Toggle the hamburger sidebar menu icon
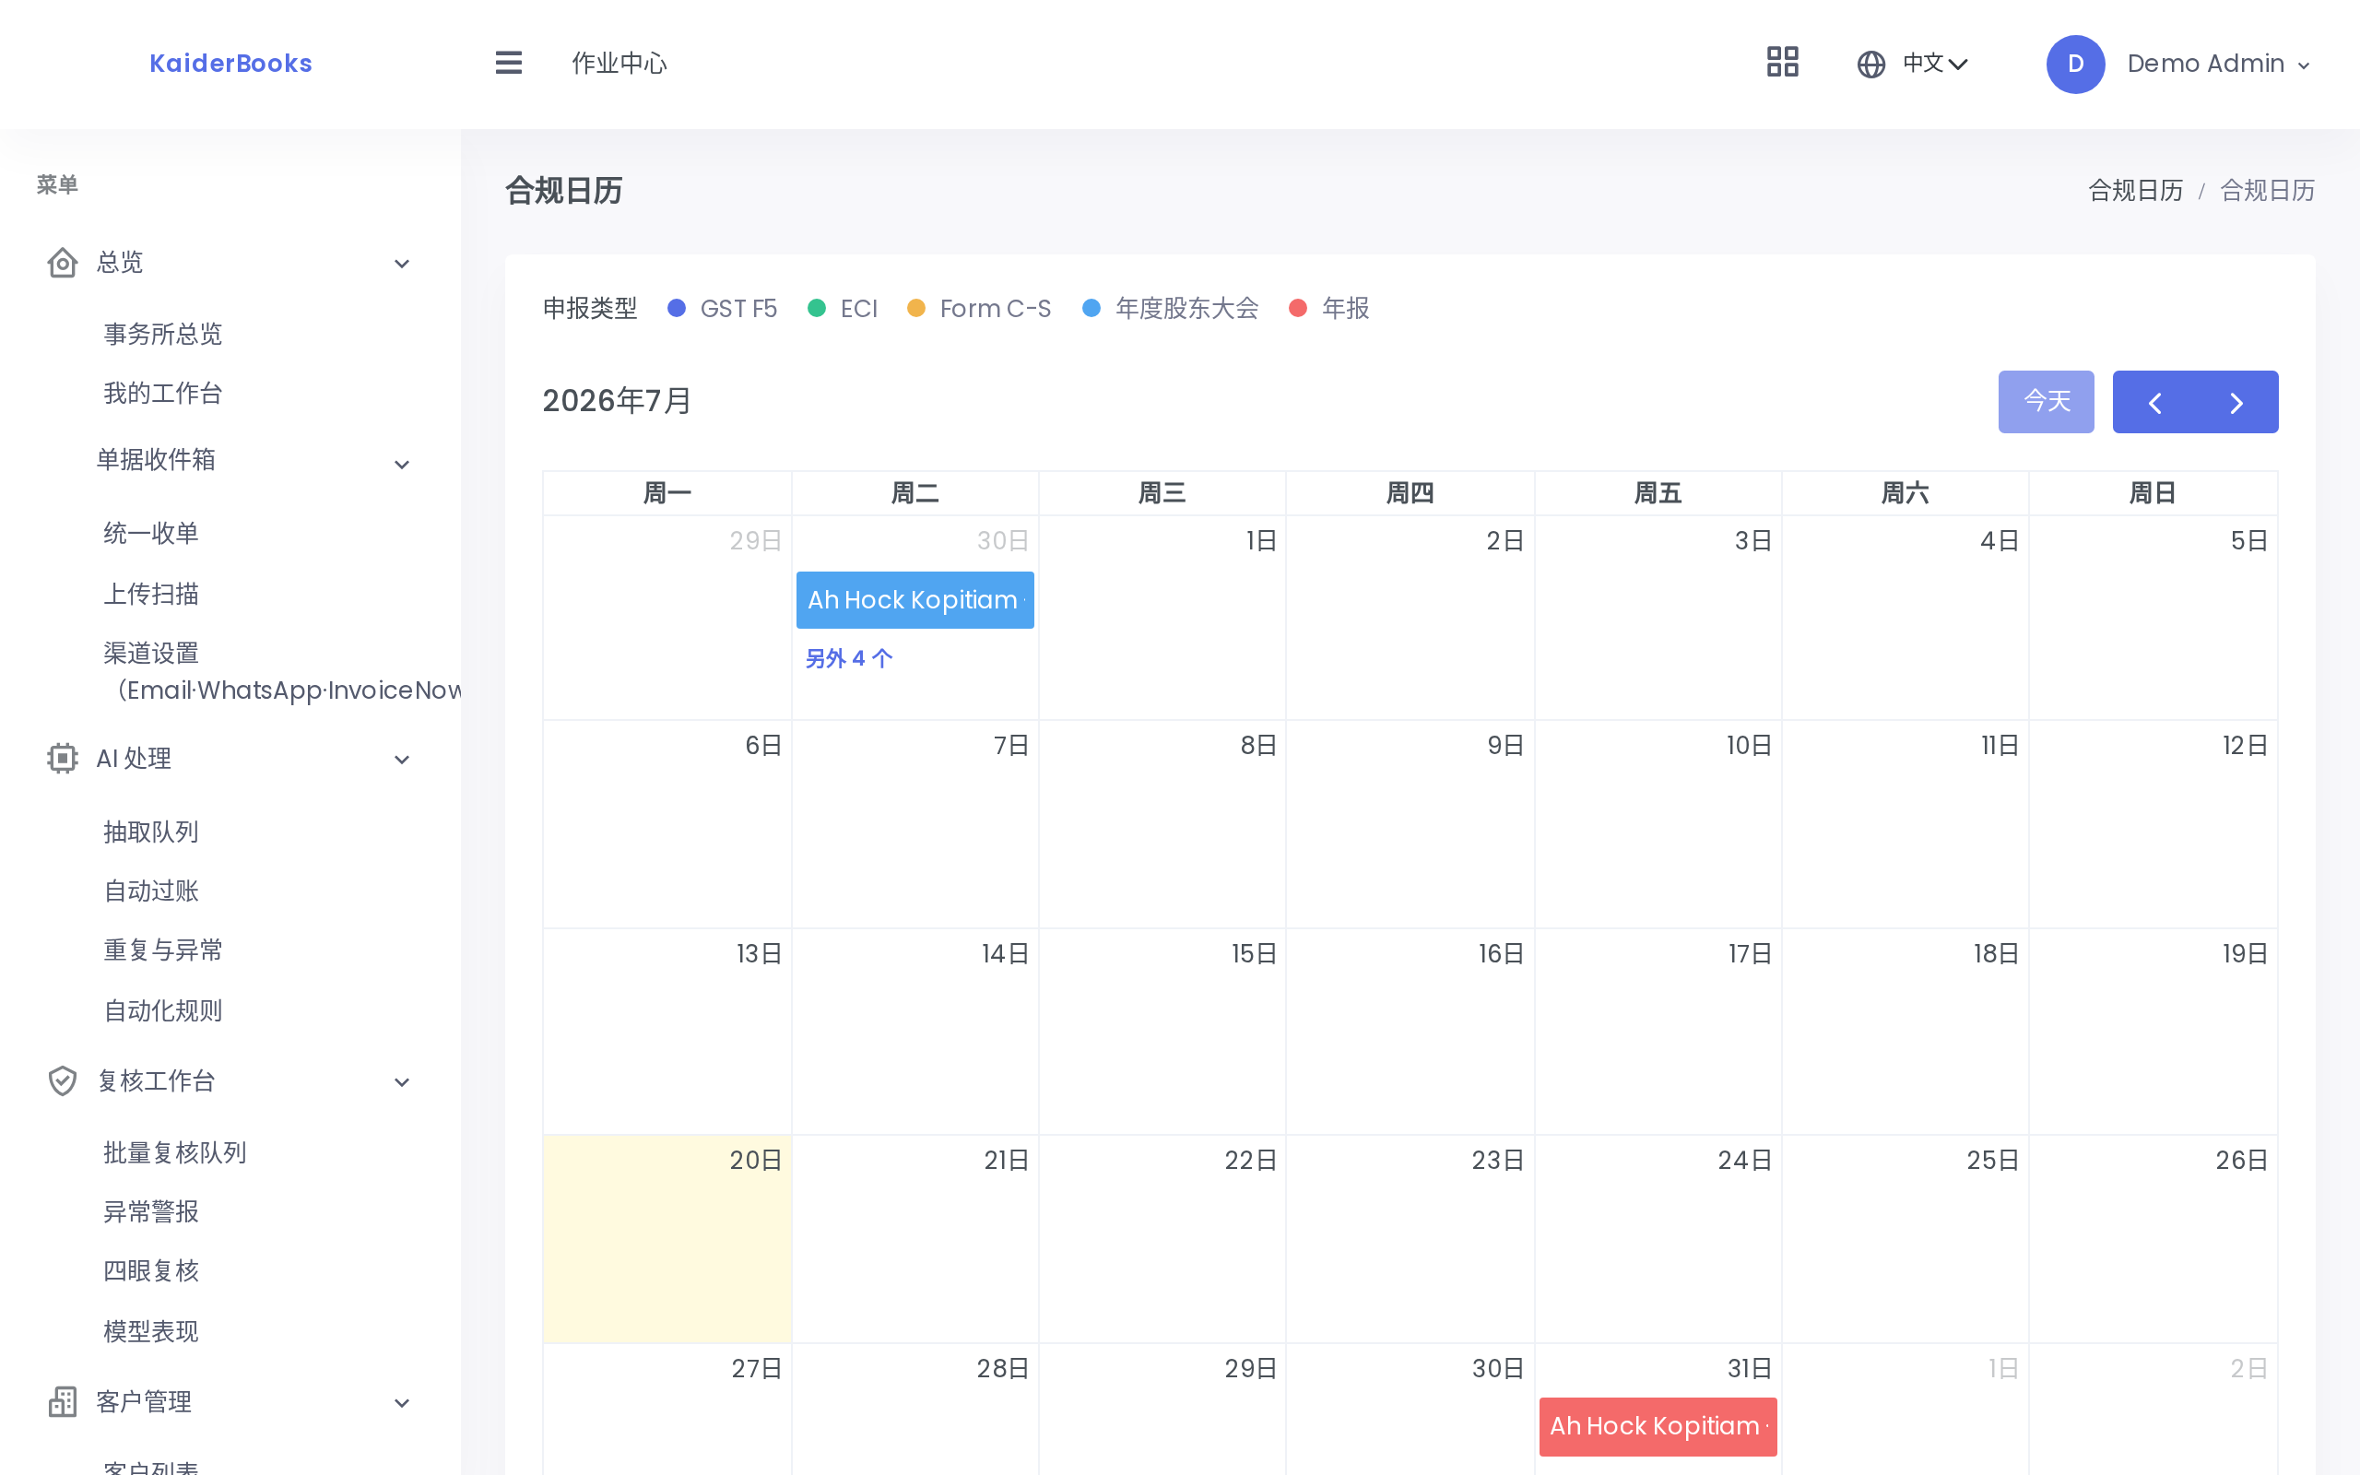Screen dimensions: 2360x1475 [x=508, y=64]
